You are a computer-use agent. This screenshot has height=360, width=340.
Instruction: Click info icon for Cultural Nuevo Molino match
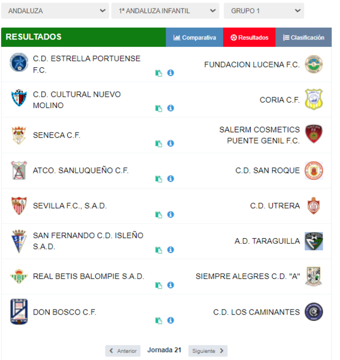click(170, 108)
